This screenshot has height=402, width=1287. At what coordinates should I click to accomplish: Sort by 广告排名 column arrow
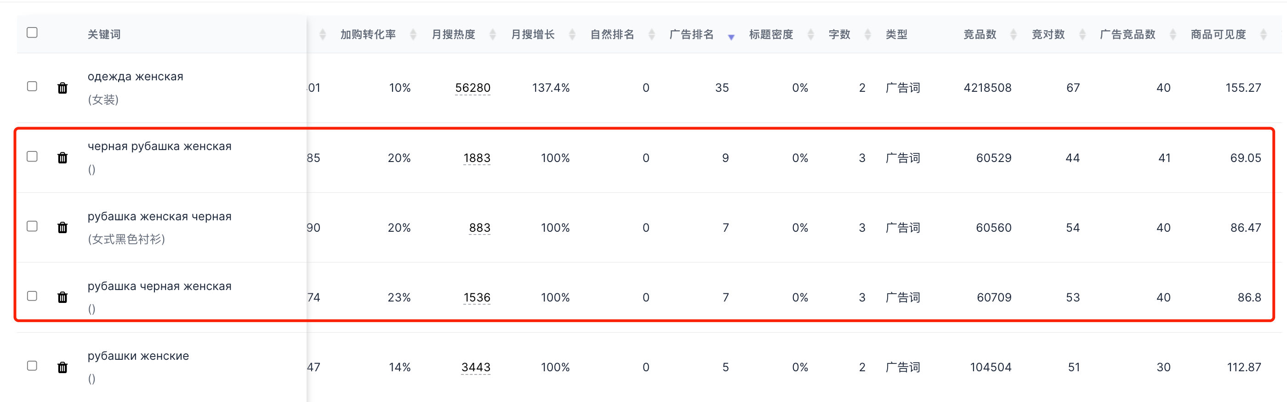pyautogui.click(x=731, y=36)
